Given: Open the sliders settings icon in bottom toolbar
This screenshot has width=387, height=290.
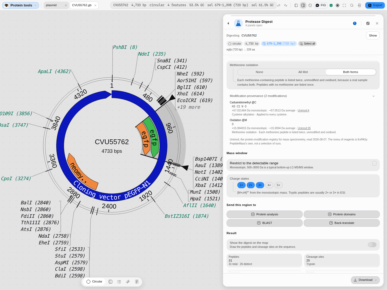Looking at the screenshot, I should click(x=137, y=282).
